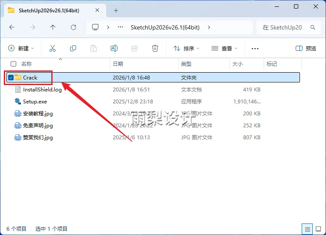The width and height of the screenshot is (326, 235).
Task: Open the toolbar See more ellipsis menu
Action: (x=255, y=49)
